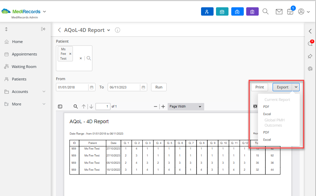Click the purple clipboard task icon
Viewport: 316px width, 196px height.
click(252, 11)
